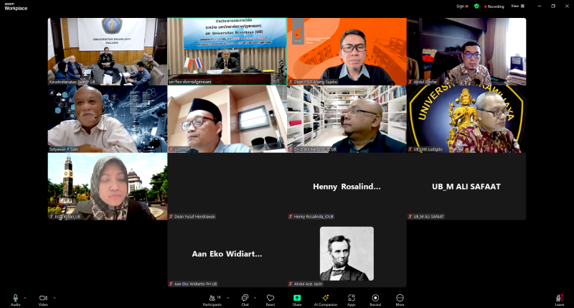Expand the video options arrow beside Video
Viewport: 574px width, 308px height.
(x=54, y=297)
